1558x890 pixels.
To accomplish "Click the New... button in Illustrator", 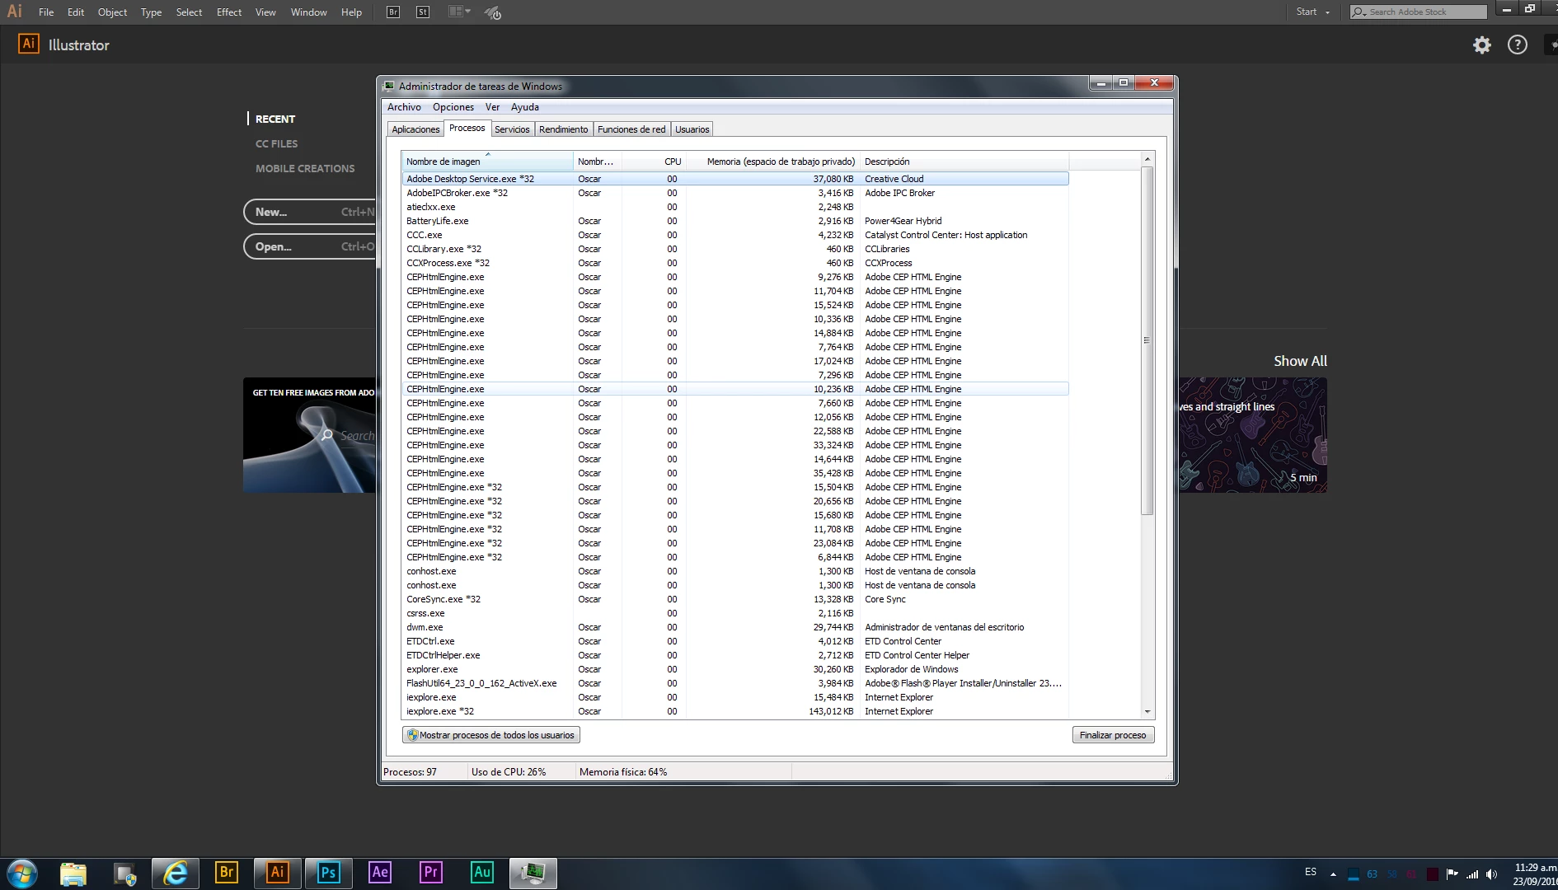I will point(310,212).
